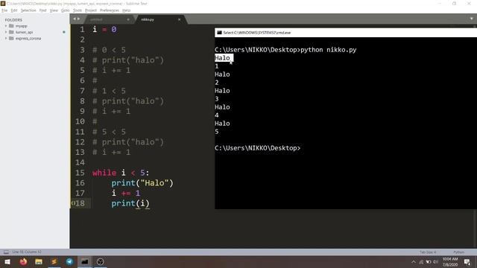Screen dimensions: 477x268
Task: Toggle the side bar status bar icon
Action: pos(6,252)
